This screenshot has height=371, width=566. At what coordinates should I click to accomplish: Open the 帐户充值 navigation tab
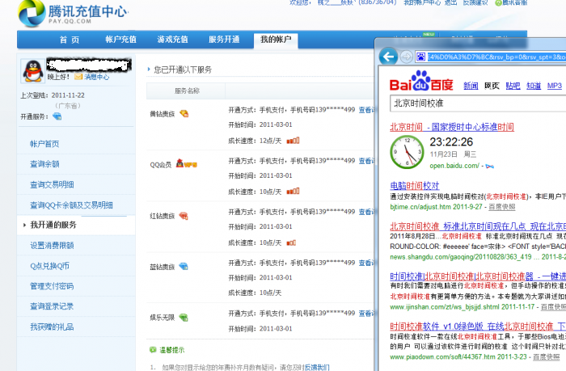click(121, 40)
